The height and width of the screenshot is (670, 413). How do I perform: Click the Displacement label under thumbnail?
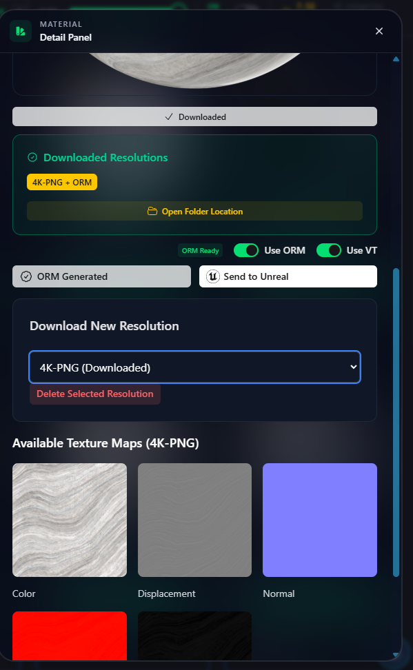(x=166, y=593)
